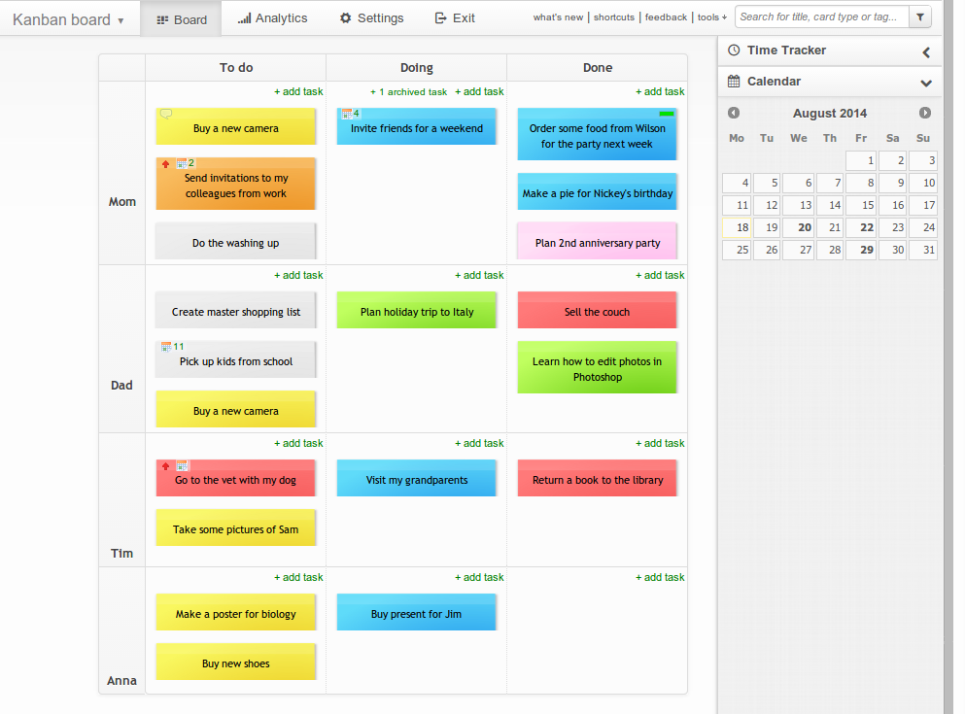Open the Kanban board title dropdown
The height and width of the screenshot is (714, 965).
[121, 18]
